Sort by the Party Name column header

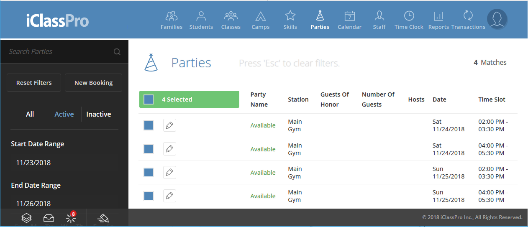point(259,99)
